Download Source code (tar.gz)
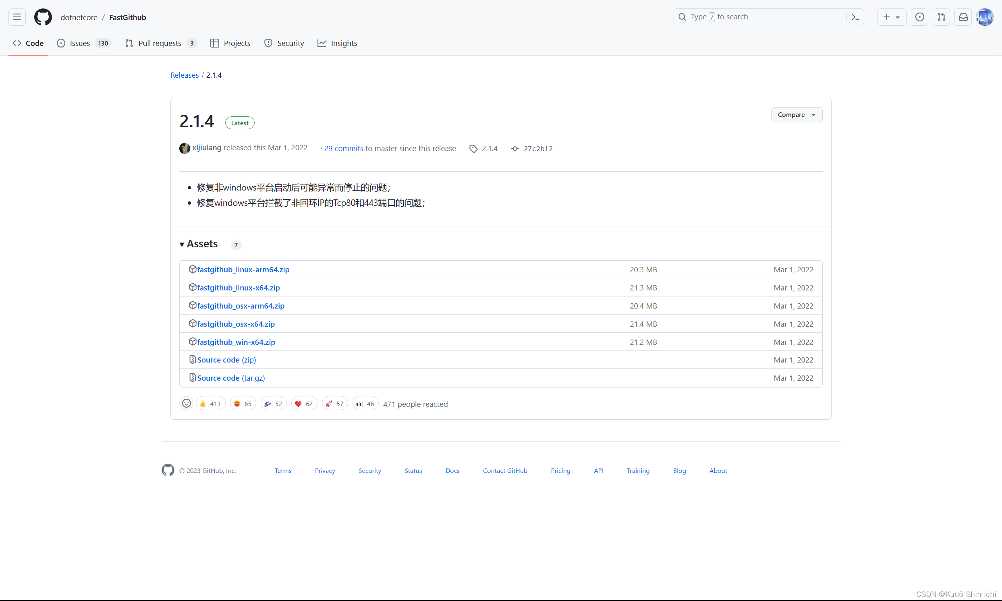Image resolution: width=1002 pixels, height=601 pixels. 231,378
